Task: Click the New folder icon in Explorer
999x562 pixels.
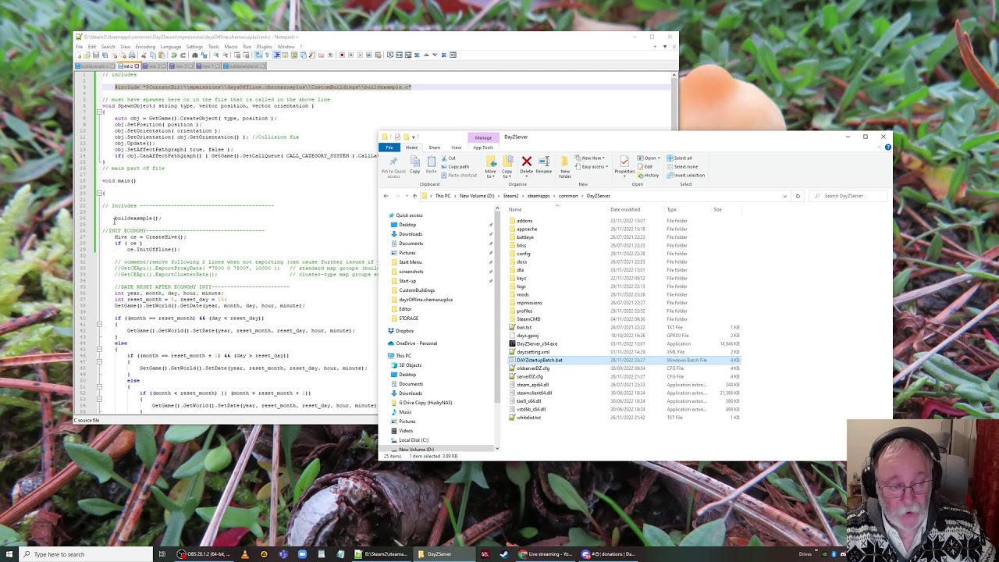Action: [565, 162]
